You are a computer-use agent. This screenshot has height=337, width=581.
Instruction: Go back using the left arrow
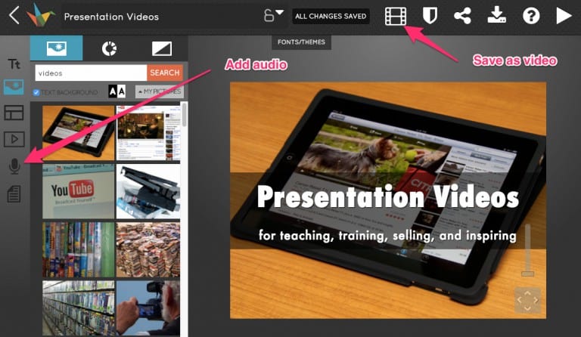coord(14,16)
